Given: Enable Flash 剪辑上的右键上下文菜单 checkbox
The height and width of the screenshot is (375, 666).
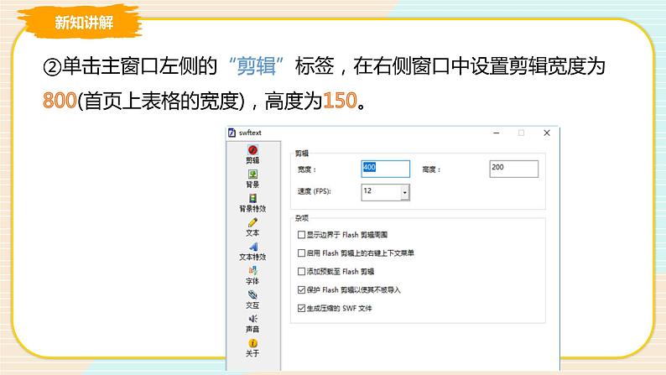Looking at the screenshot, I should [x=302, y=253].
